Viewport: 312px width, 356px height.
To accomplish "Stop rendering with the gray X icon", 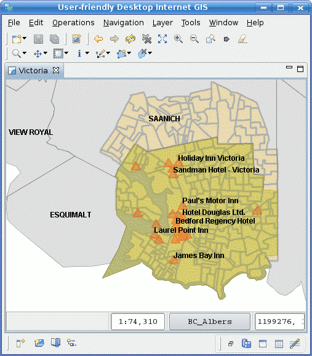I will (146, 39).
